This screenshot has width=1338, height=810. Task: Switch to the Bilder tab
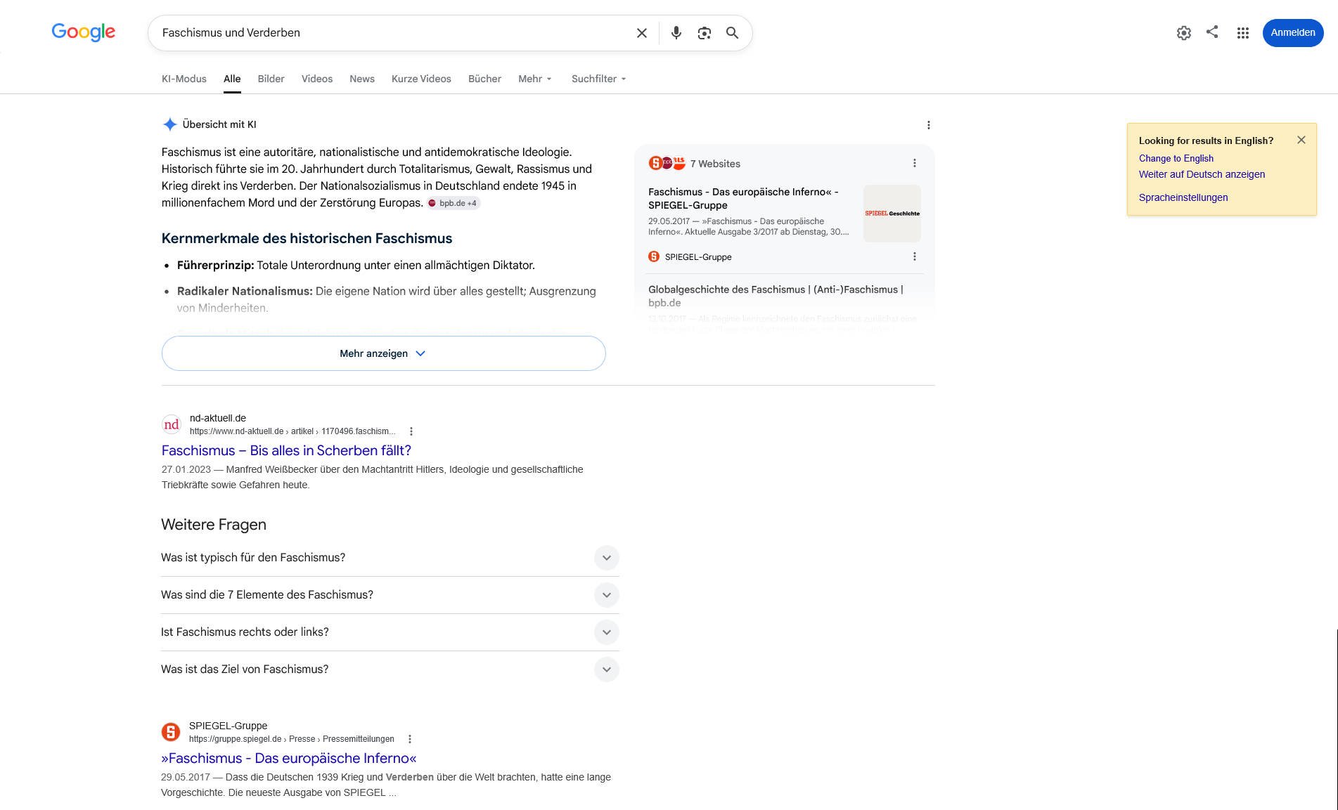(x=271, y=79)
